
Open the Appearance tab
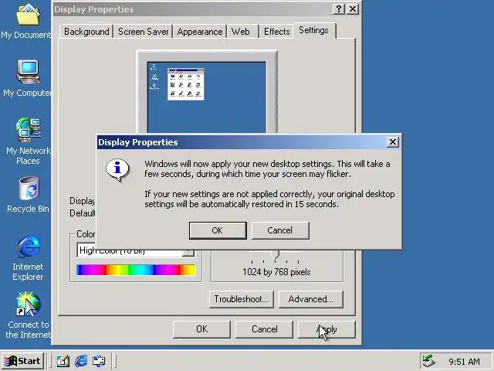(x=200, y=32)
